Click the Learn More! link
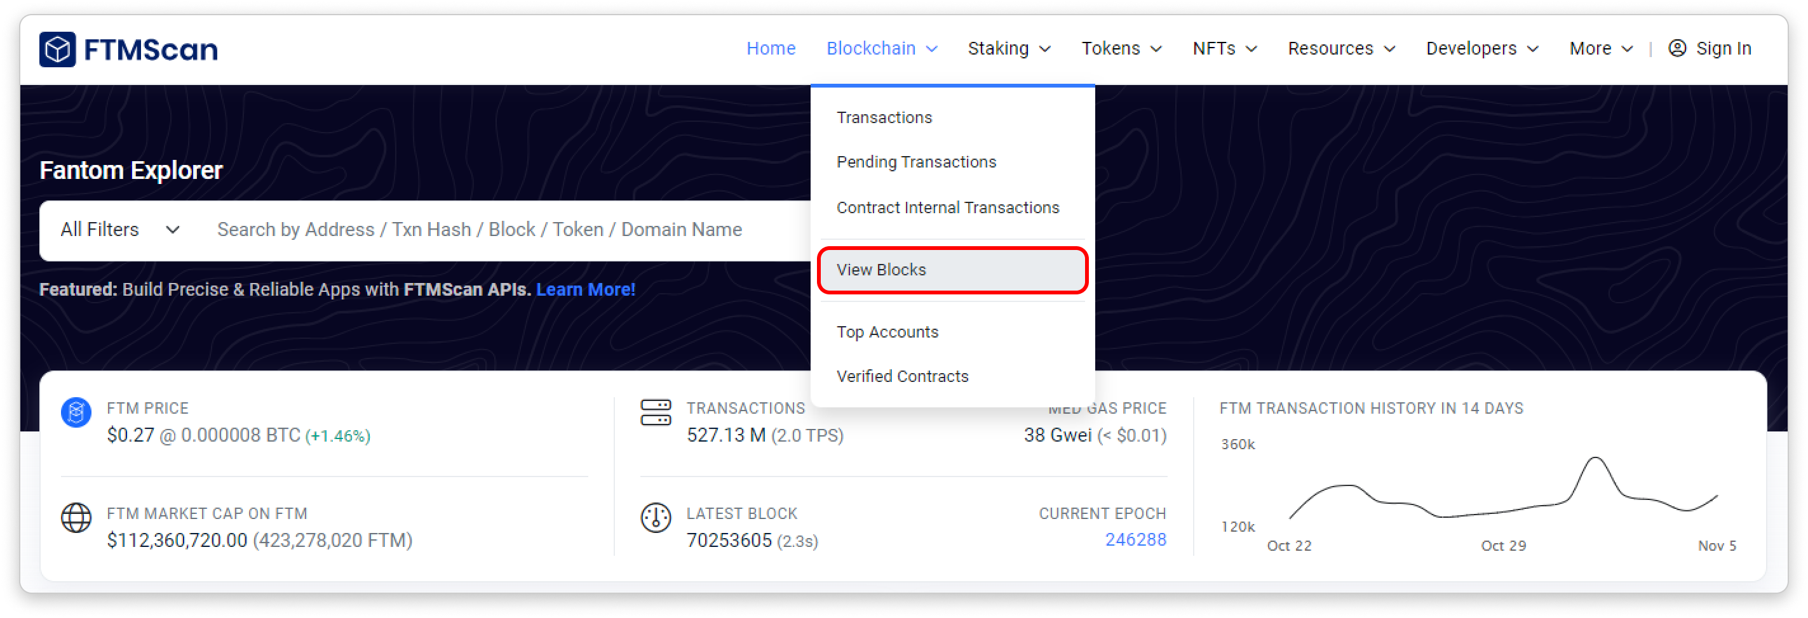1808x618 pixels. pos(585,289)
